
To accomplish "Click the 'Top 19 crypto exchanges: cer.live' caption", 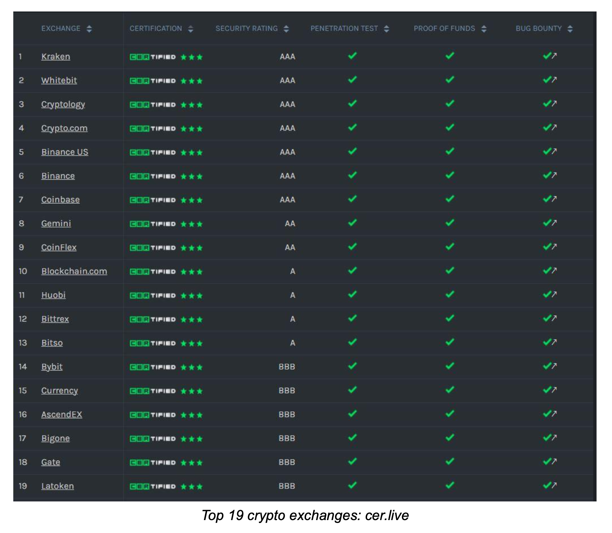I will pyautogui.click(x=305, y=515).
